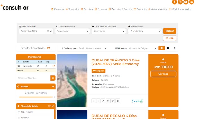Click the Buscar search button

tap(169, 31)
